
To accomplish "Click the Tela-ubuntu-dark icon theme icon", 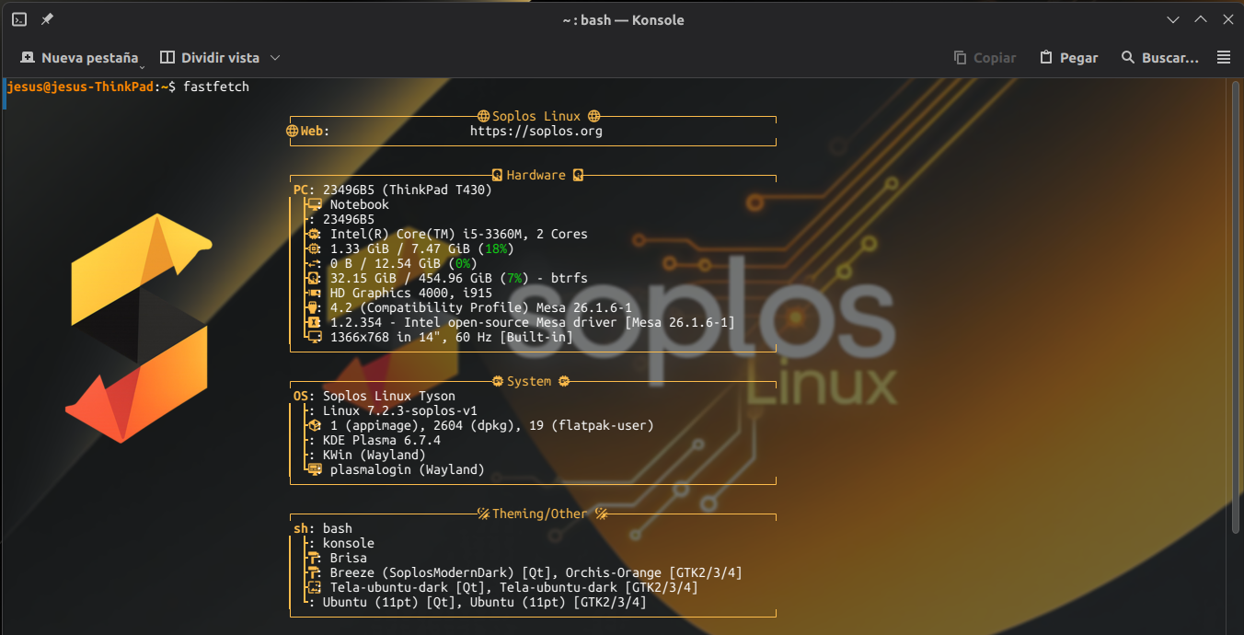I will (314, 587).
